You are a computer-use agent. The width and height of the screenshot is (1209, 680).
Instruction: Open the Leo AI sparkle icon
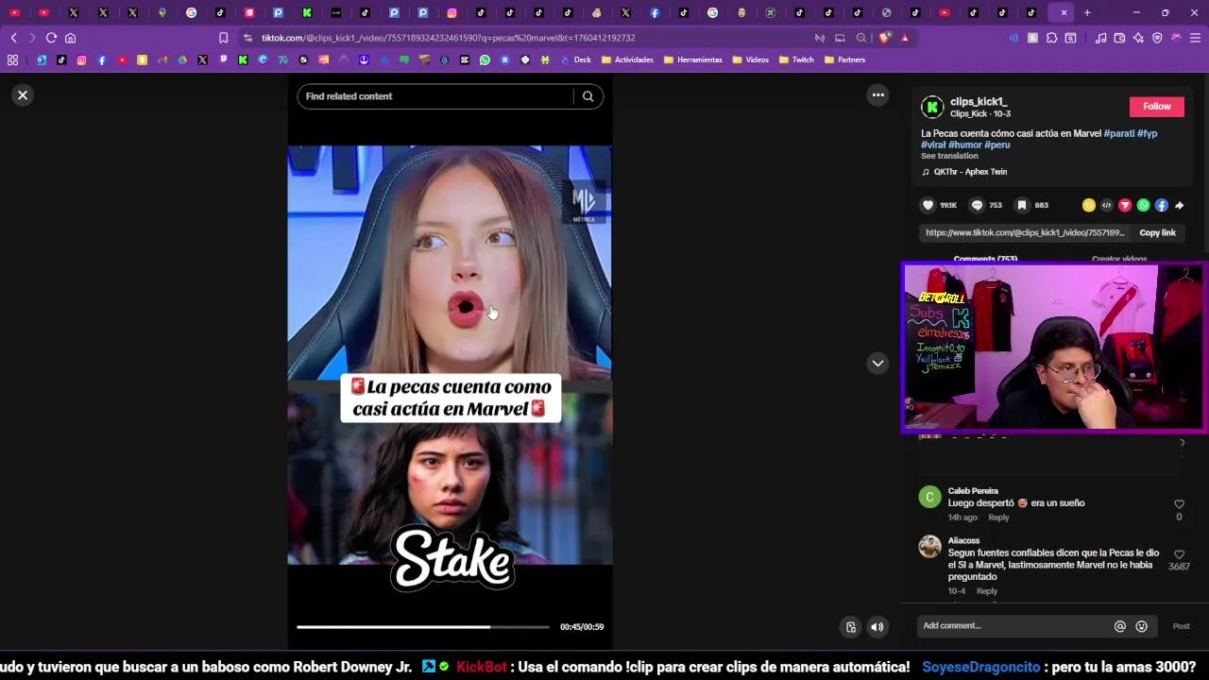pyautogui.click(x=1138, y=38)
